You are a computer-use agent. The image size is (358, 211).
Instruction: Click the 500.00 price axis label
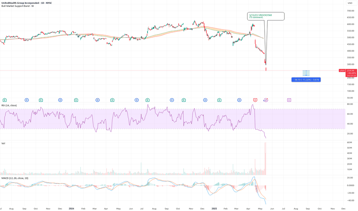[x=350, y=38]
